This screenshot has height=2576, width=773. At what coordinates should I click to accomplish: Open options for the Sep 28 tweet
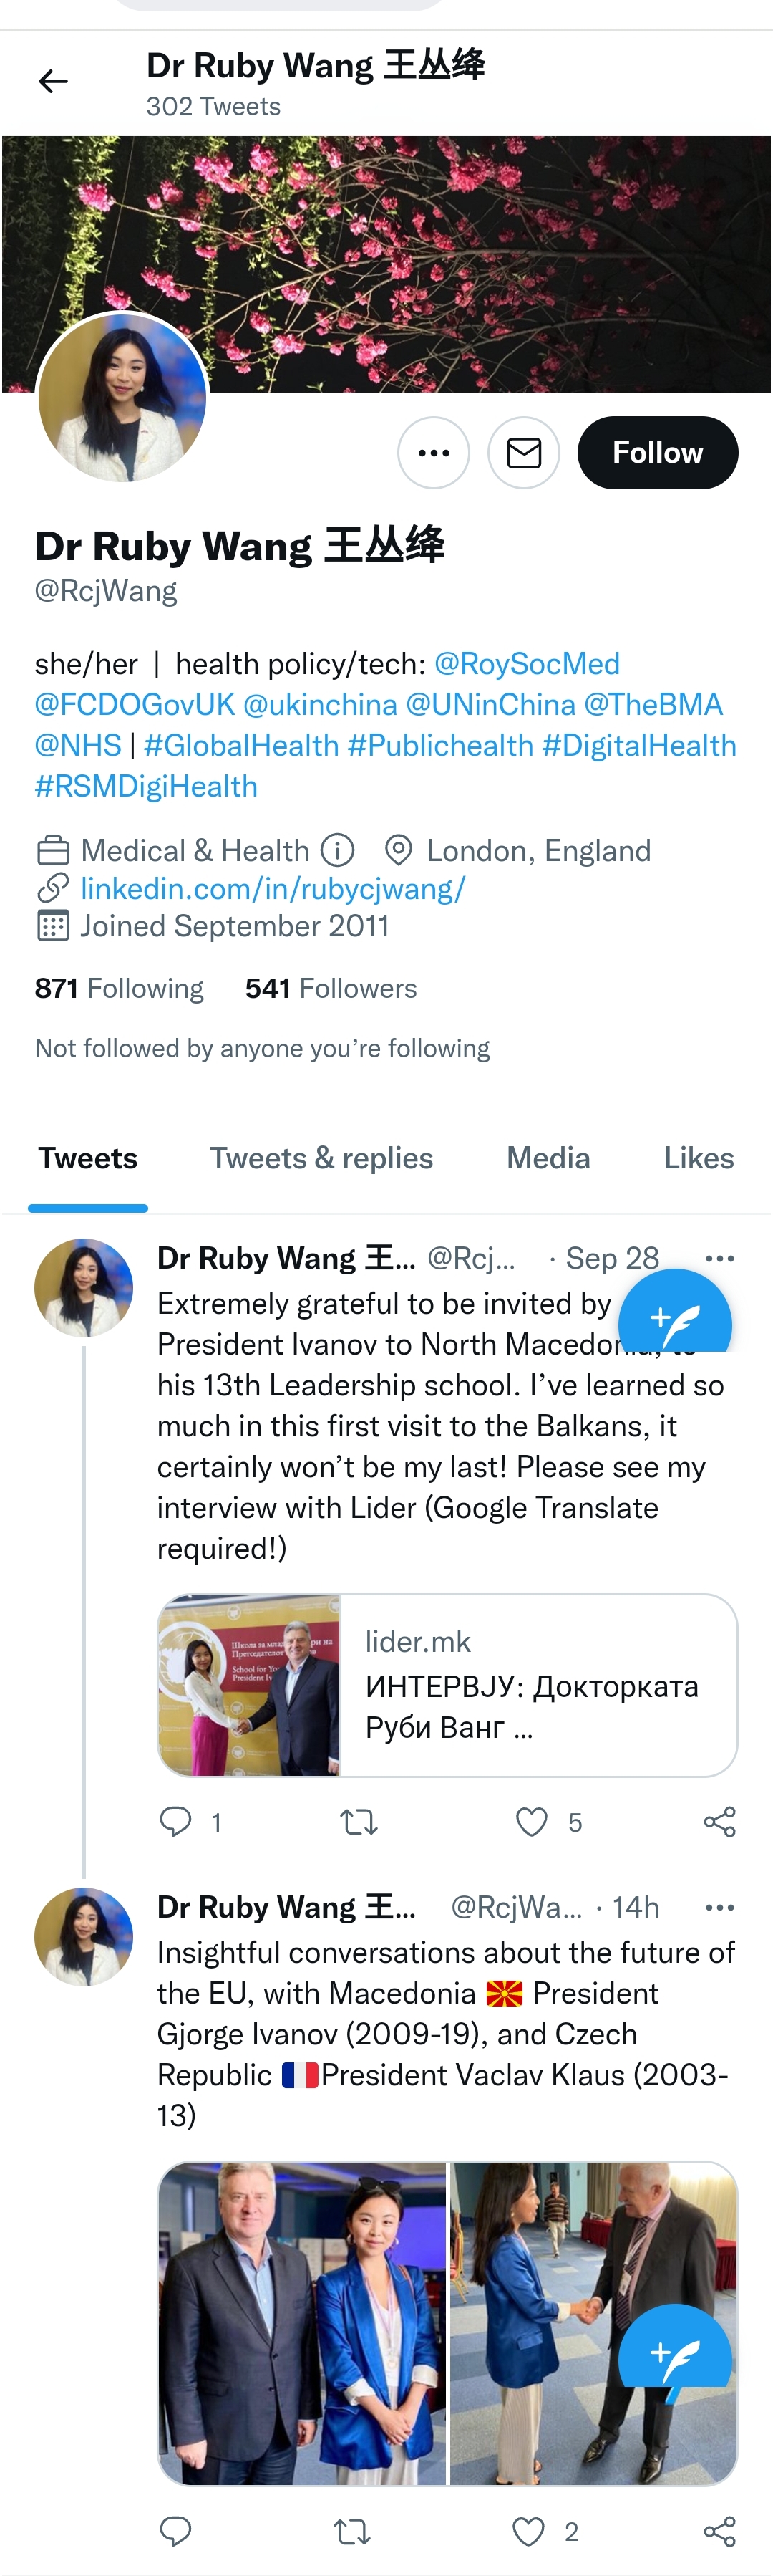click(719, 1258)
